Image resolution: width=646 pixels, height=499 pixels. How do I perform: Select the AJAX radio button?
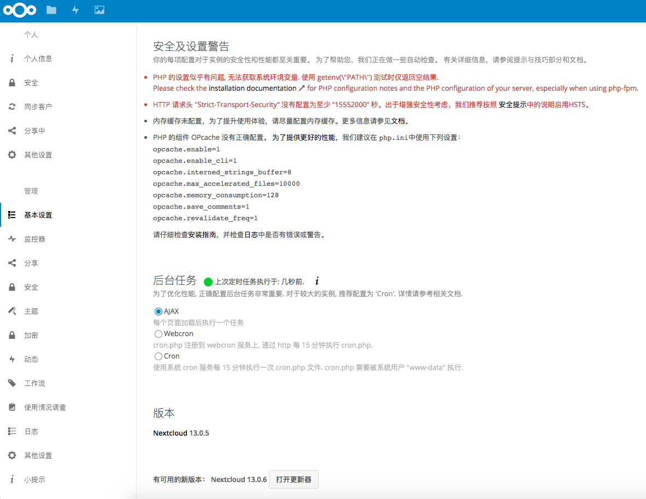tap(158, 312)
